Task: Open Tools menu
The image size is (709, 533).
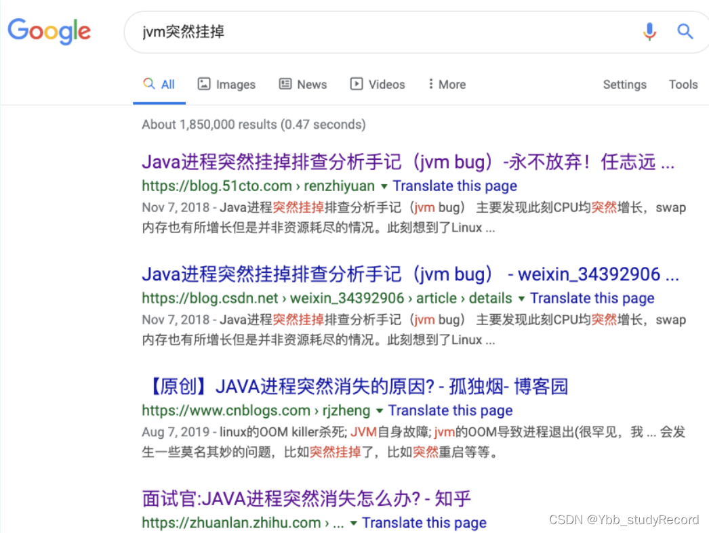Action: pyautogui.click(x=683, y=85)
